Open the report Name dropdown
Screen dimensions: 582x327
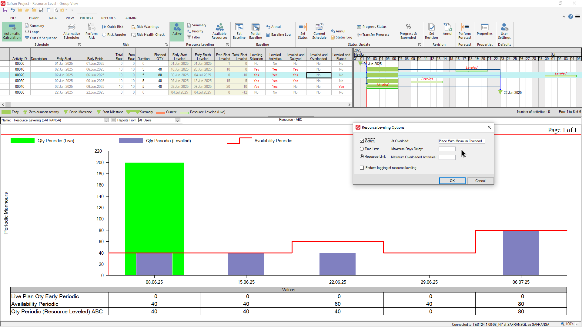coord(106,120)
